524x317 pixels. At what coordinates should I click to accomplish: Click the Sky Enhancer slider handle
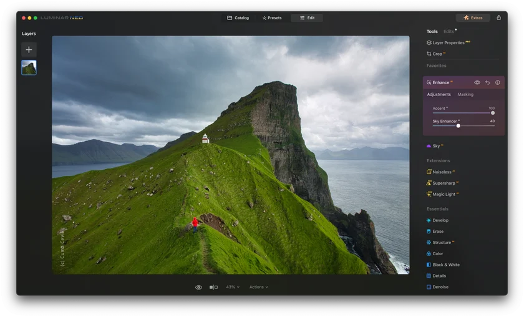coord(458,125)
